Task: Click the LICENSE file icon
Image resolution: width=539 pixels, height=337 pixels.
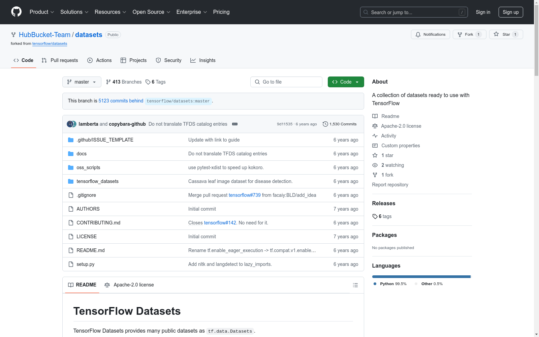Action: (71, 237)
